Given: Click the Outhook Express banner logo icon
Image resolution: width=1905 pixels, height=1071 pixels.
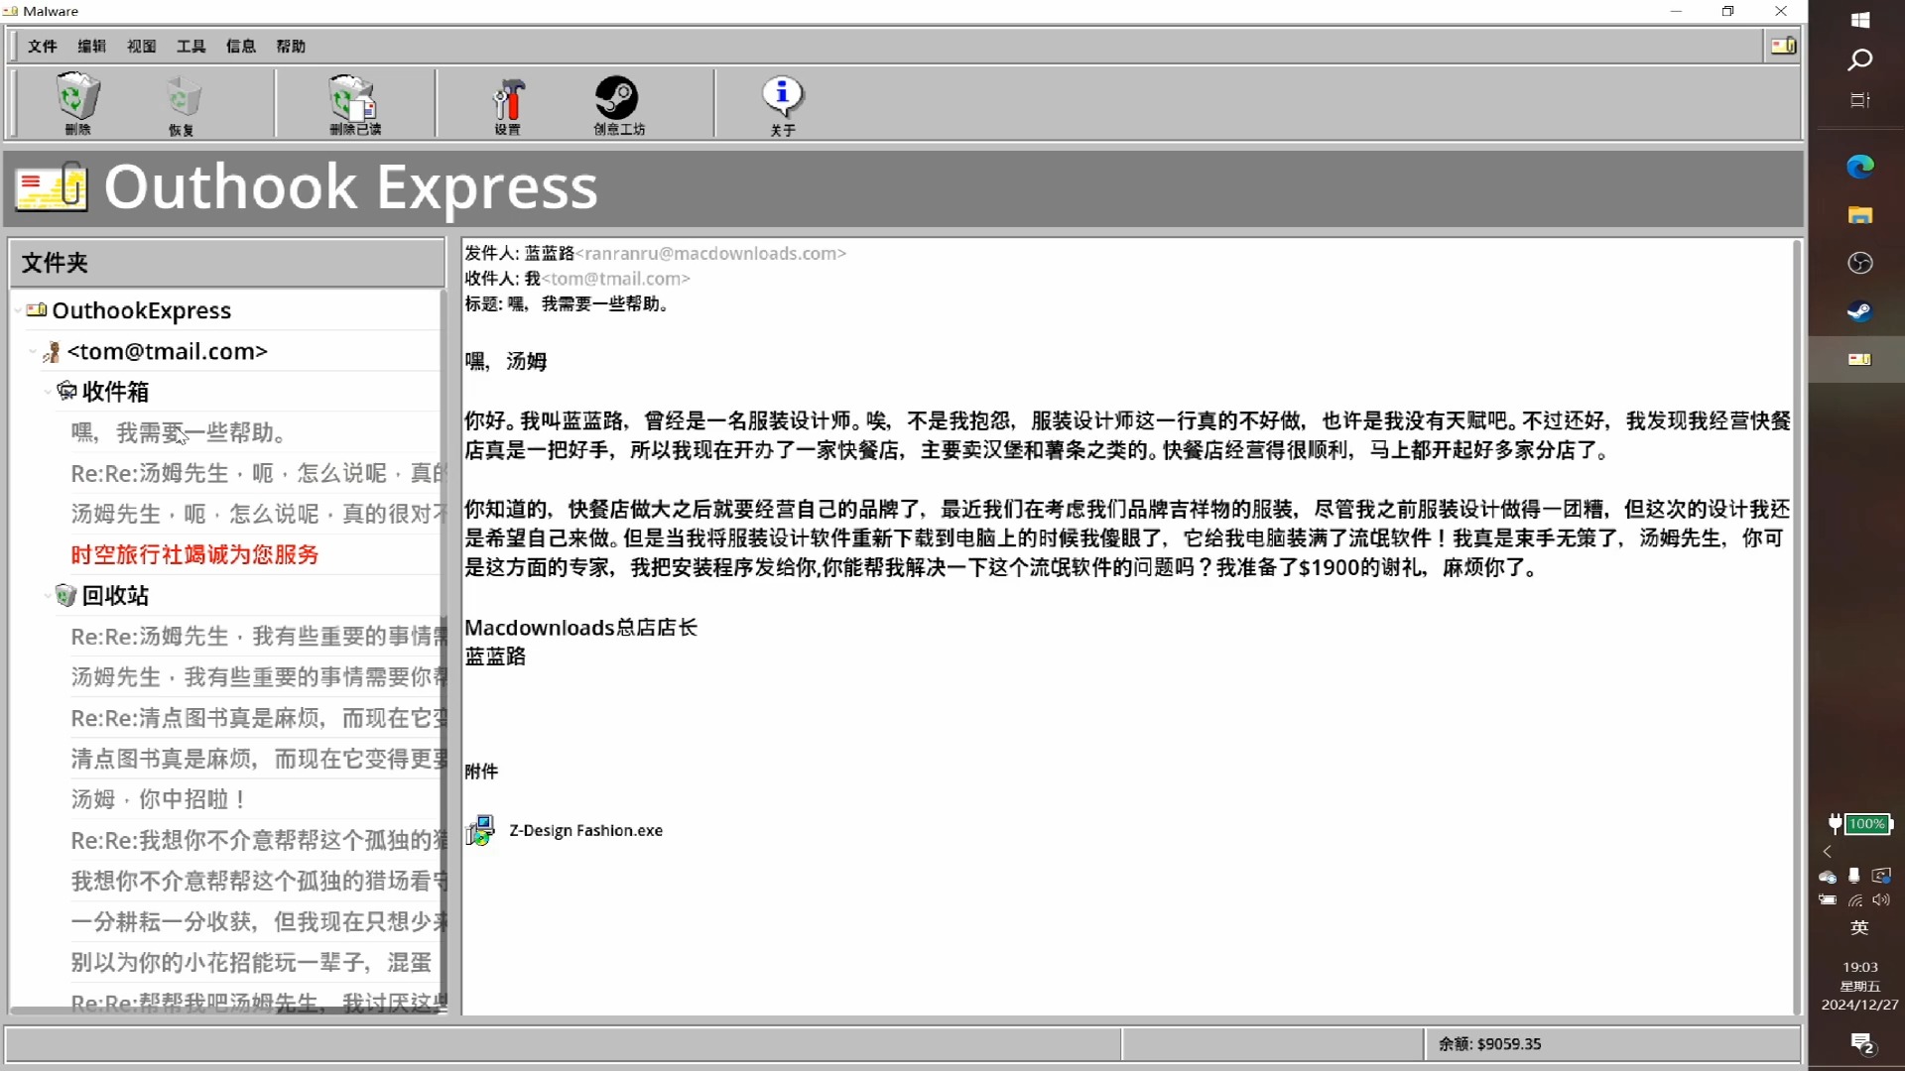Looking at the screenshot, I should click(51, 186).
